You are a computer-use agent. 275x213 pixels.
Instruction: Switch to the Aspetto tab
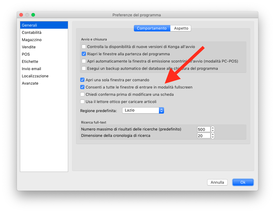[181, 28]
